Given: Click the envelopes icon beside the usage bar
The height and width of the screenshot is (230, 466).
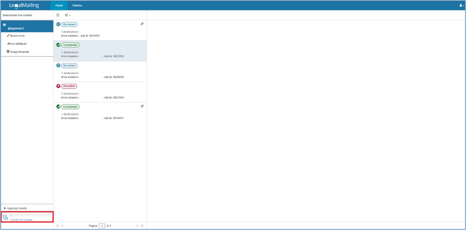Looking at the screenshot, I should [5, 217].
